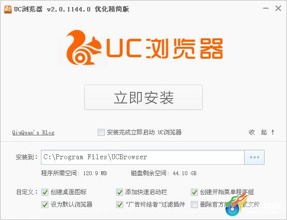The width and height of the screenshot is (287, 220).
Task: Close the UC浏览器 installer window
Action: click(x=278, y=8)
